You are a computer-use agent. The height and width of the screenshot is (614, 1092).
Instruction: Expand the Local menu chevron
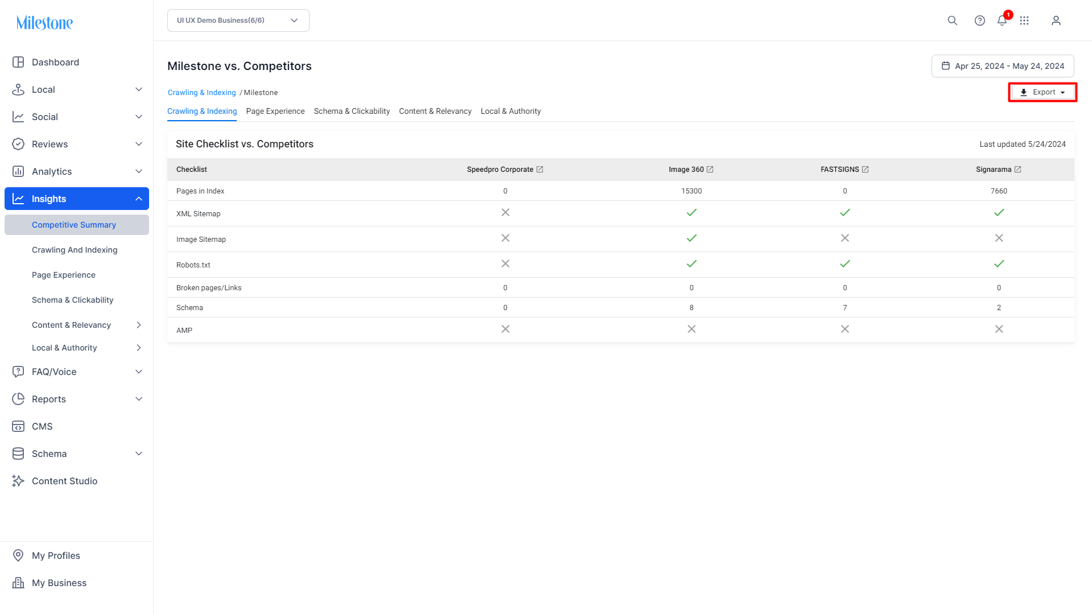point(139,89)
